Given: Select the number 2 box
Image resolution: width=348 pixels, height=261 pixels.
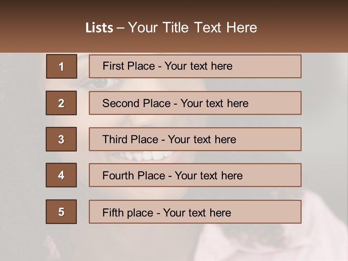Looking at the screenshot, I should tap(61, 103).
